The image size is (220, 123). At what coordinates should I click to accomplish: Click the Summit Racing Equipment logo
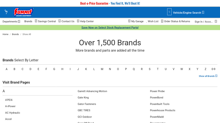coord(23,12)
